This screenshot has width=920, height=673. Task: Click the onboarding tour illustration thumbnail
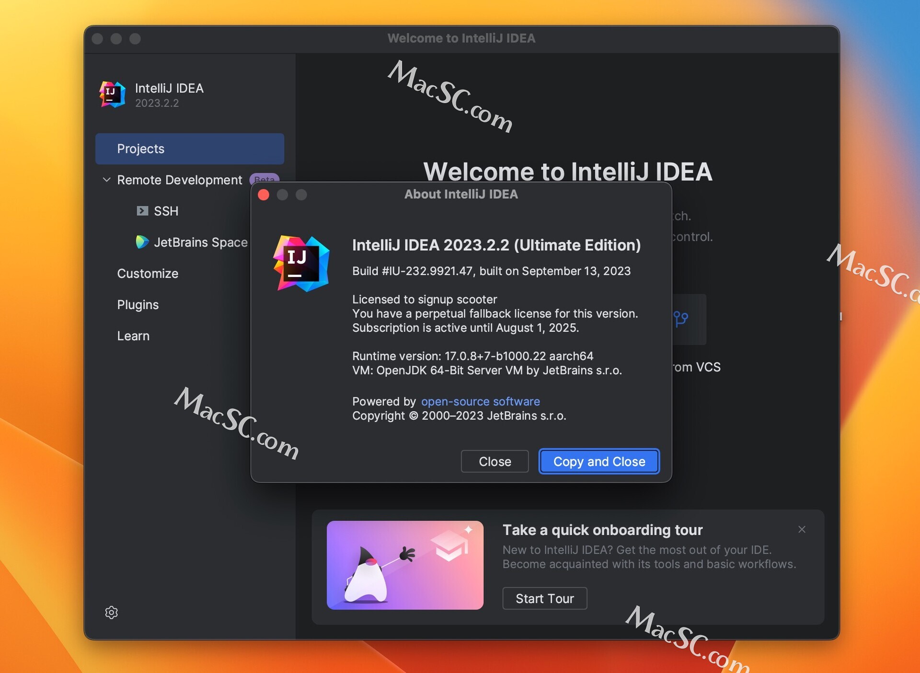405,565
